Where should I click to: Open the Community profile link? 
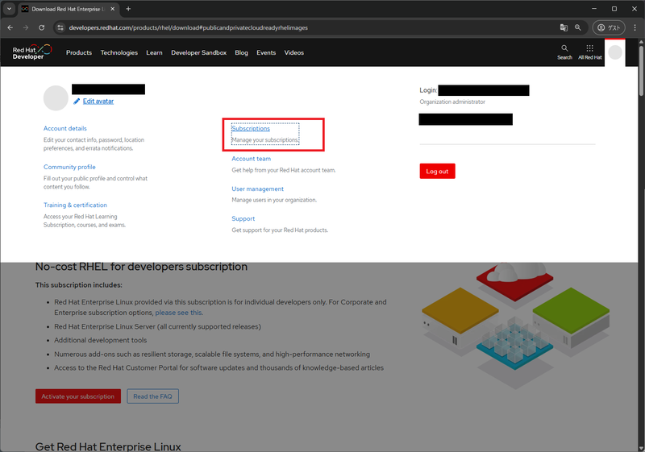click(69, 167)
